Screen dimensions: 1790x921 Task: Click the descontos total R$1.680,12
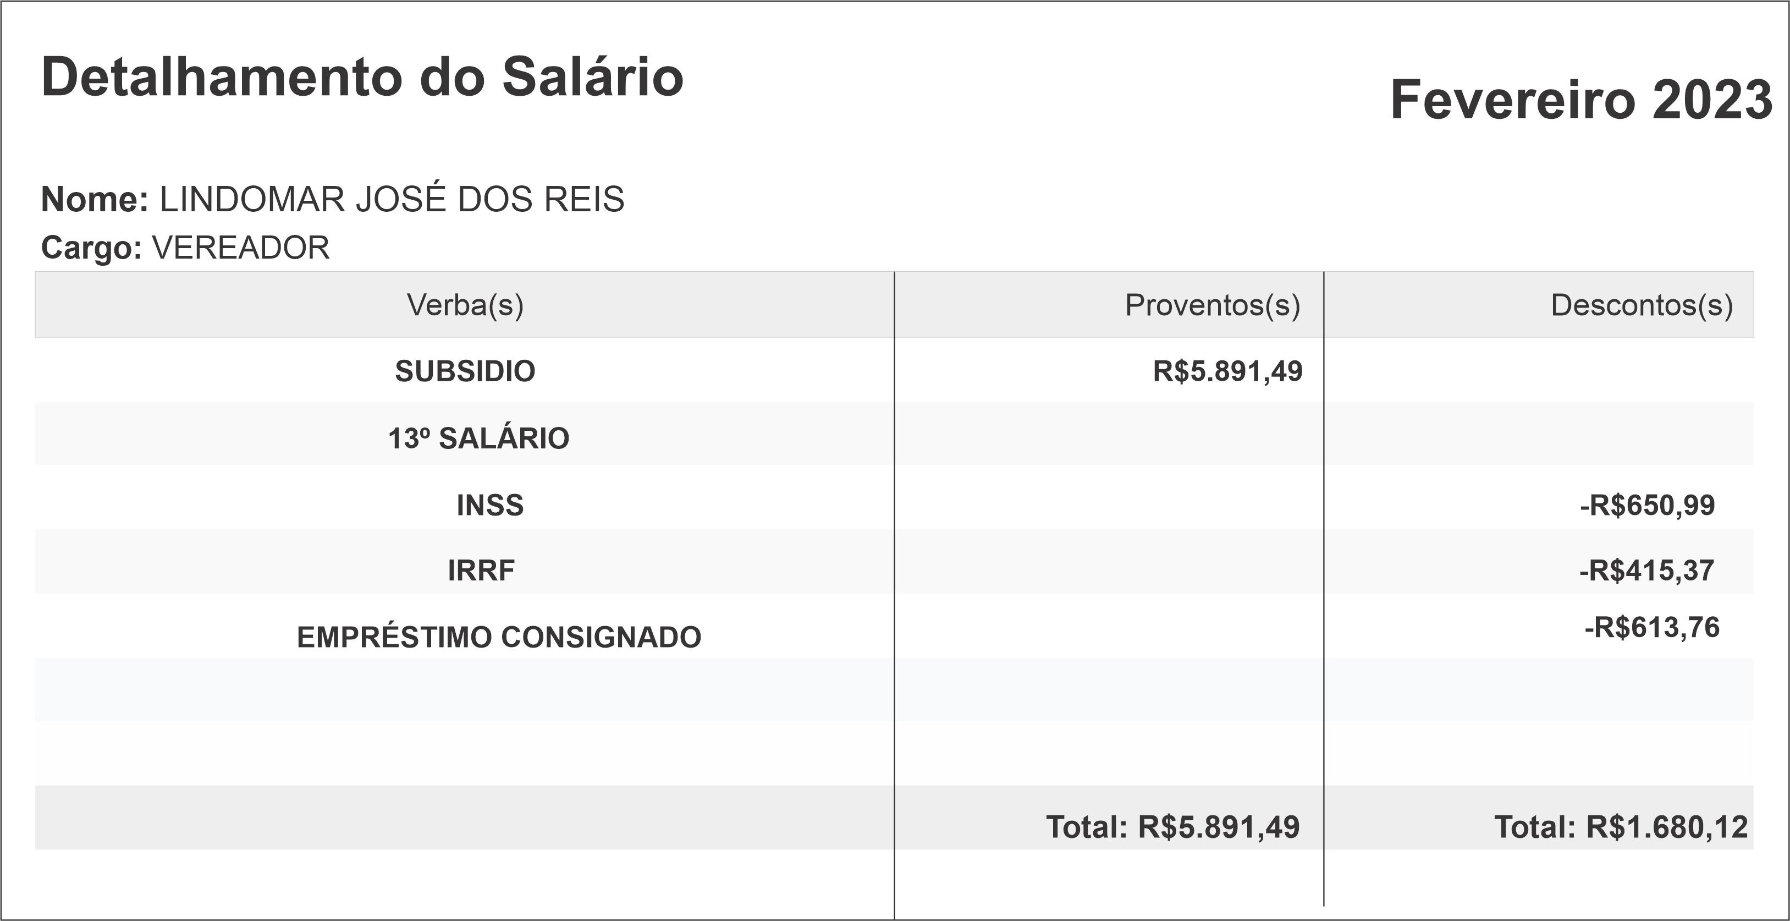point(1621,827)
